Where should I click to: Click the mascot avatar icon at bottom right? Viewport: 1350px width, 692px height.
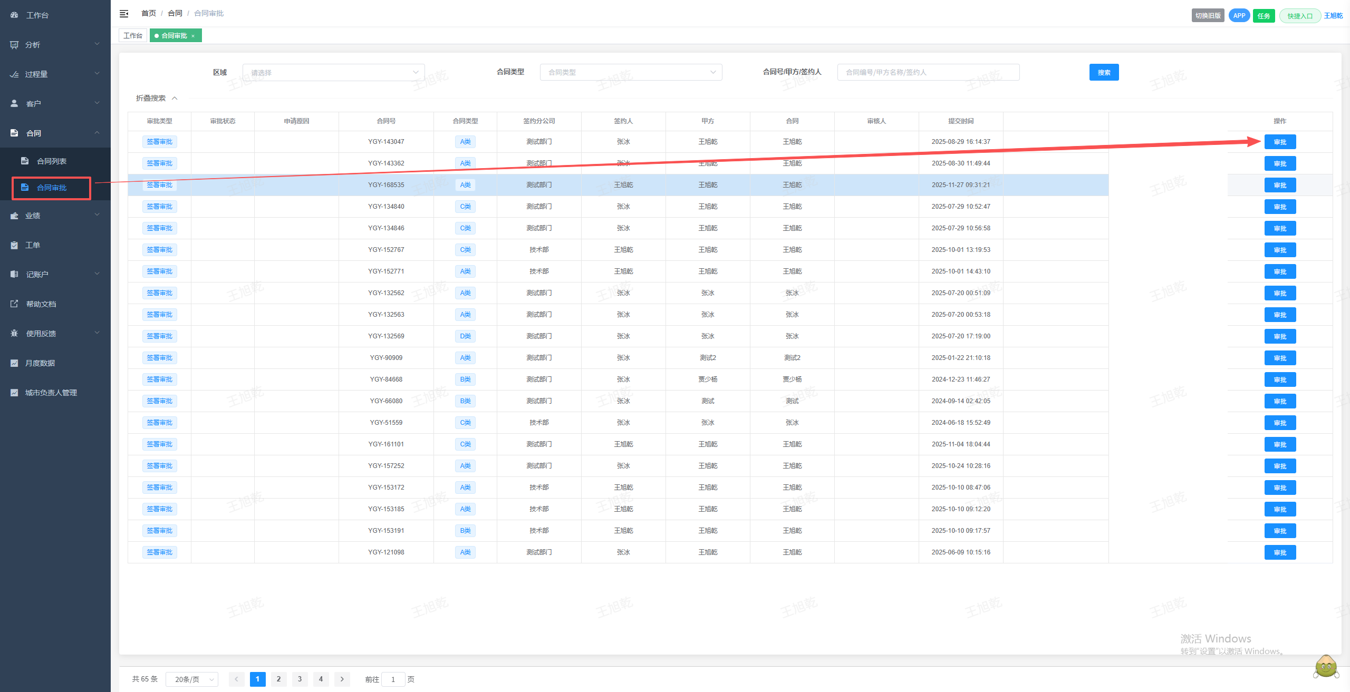click(x=1326, y=667)
